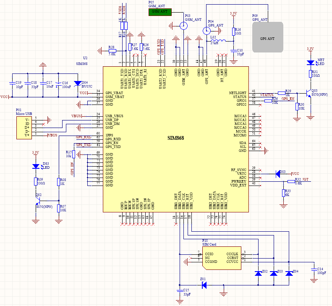Select resistor R30 10K

297,107
